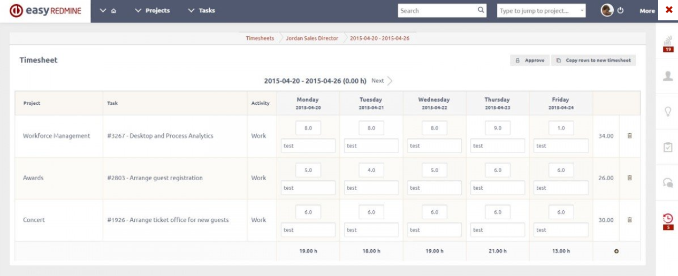Open the chat bubbles sidebar icon
The width and height of the screenshot is (678, 276).
[668, 182]
